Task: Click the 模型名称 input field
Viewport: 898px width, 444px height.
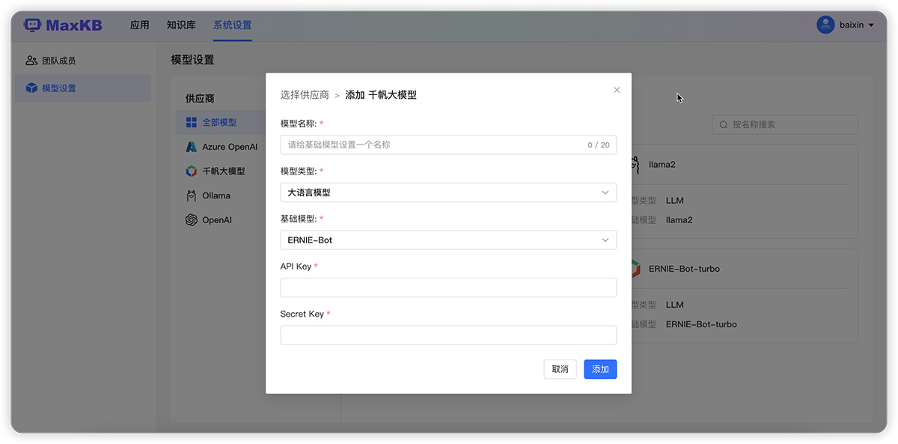Action: coord(448,145)
